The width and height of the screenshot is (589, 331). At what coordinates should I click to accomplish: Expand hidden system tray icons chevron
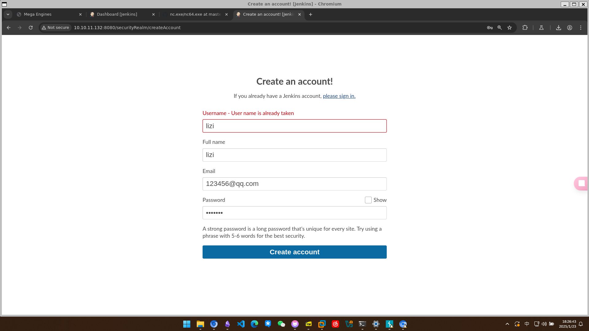tap(507, 324)
